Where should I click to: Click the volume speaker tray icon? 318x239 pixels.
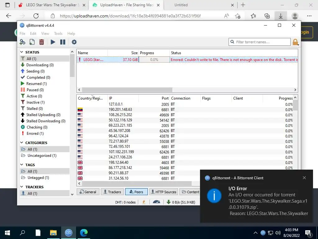(278, 233)
